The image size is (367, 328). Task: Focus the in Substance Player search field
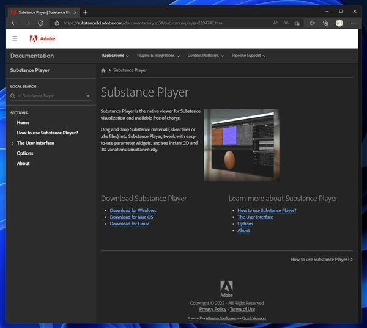pyautogui.click(x=51, y=96)
